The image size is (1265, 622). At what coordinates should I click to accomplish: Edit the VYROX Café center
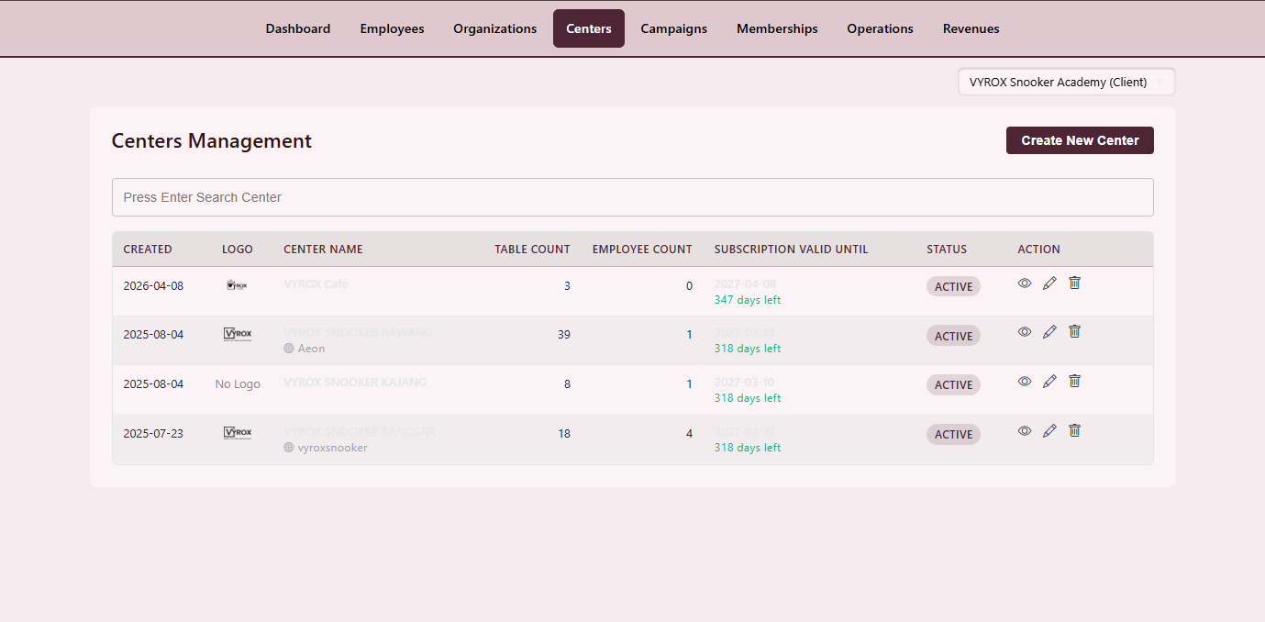(1049, 283)
